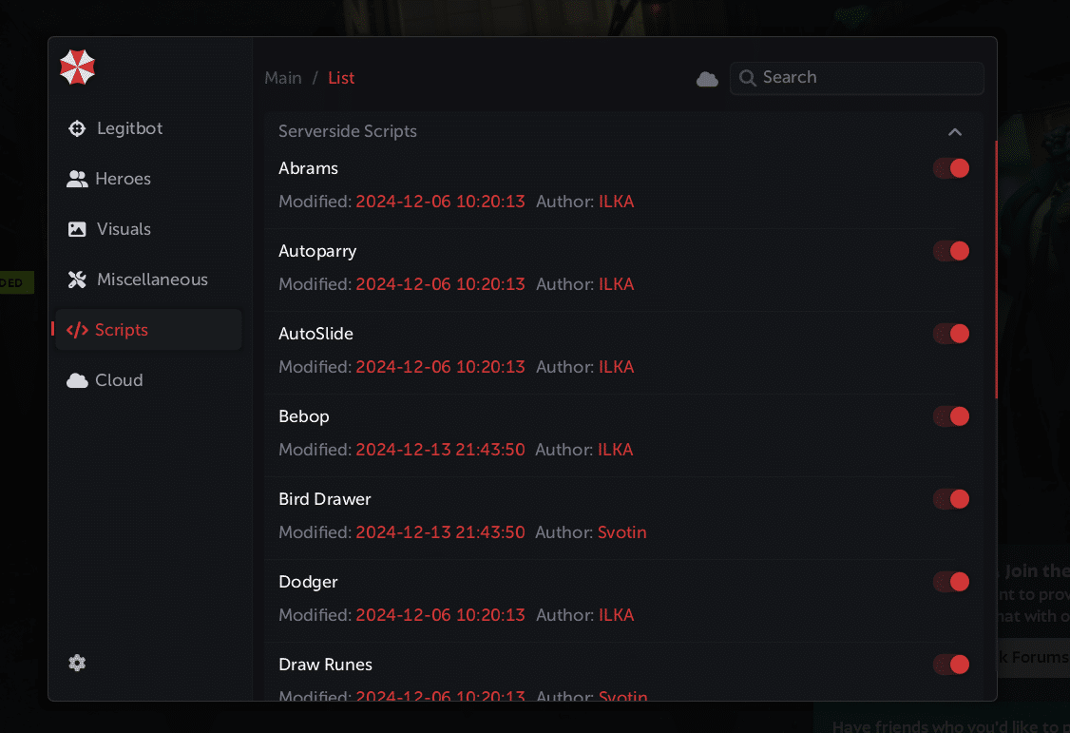This screenshot has width=1070, height=733.
Task: Click the List breadcrumb link
Action: tap(341, 78)
